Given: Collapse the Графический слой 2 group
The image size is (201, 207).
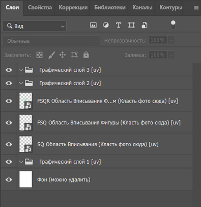Looking at the screenshot, I should coord(21,83).
